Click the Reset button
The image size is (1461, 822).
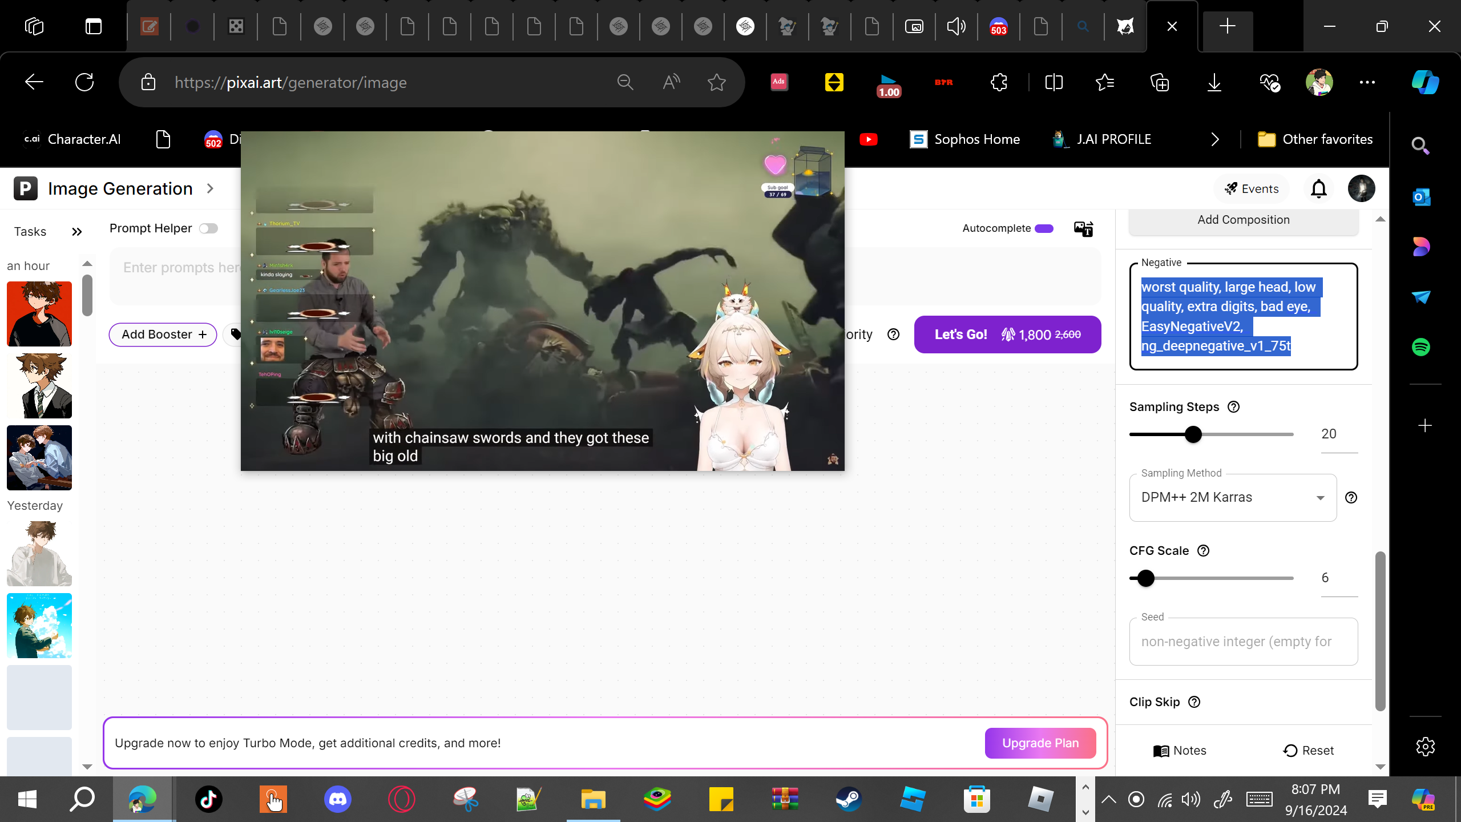pos(1309,751)
